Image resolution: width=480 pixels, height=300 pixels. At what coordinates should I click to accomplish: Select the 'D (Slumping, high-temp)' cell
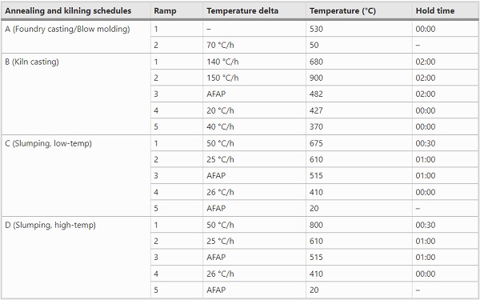tap(76, 258)
